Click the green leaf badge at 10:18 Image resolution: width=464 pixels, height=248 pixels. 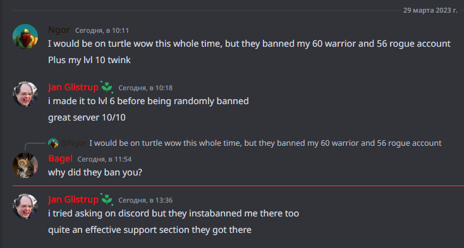click(107, 87)
